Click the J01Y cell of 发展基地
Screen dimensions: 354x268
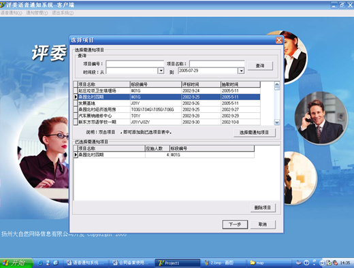pyautogui.click(x=156, y=103)
